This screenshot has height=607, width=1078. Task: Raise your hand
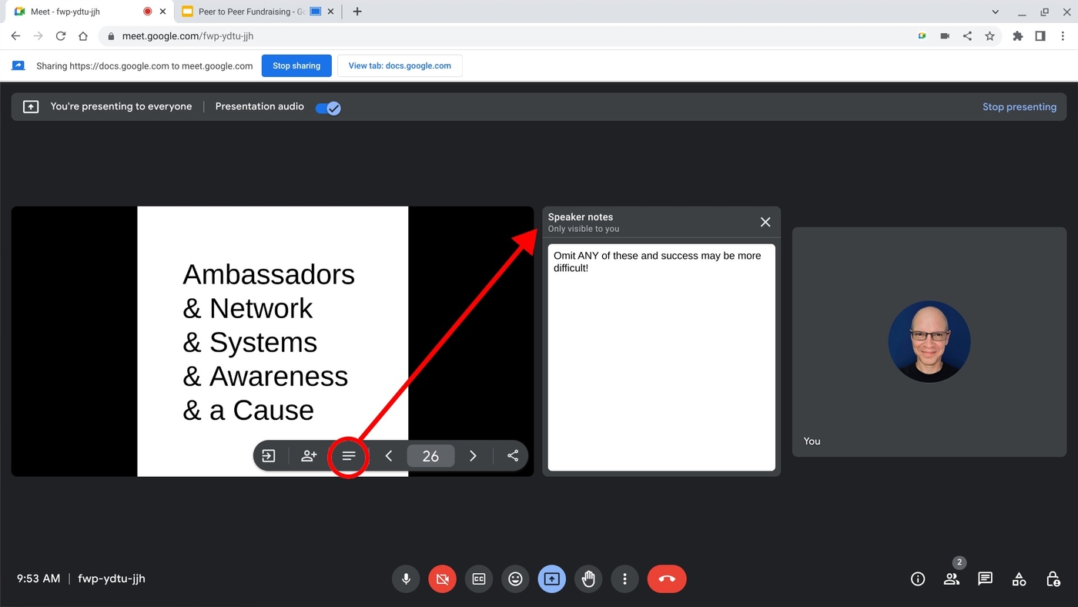(588, 578)
